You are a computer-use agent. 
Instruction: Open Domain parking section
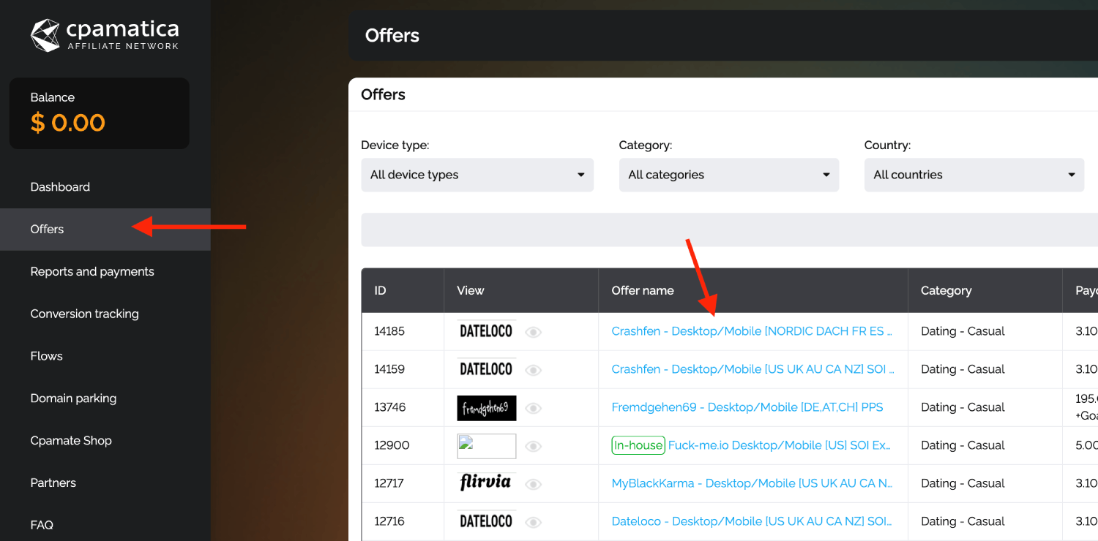[73, 399]
